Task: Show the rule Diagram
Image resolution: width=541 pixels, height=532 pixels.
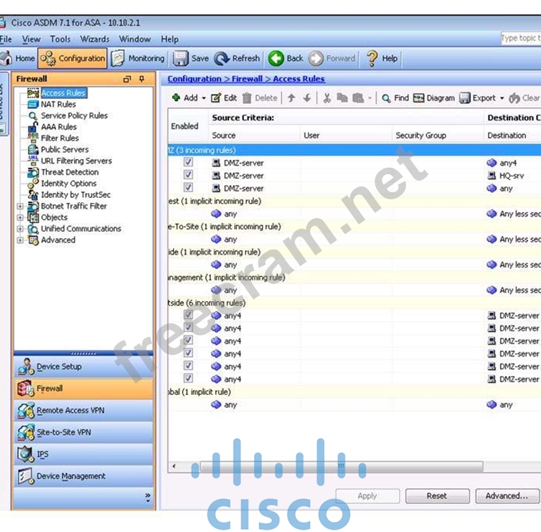Action: click(433, 98)
